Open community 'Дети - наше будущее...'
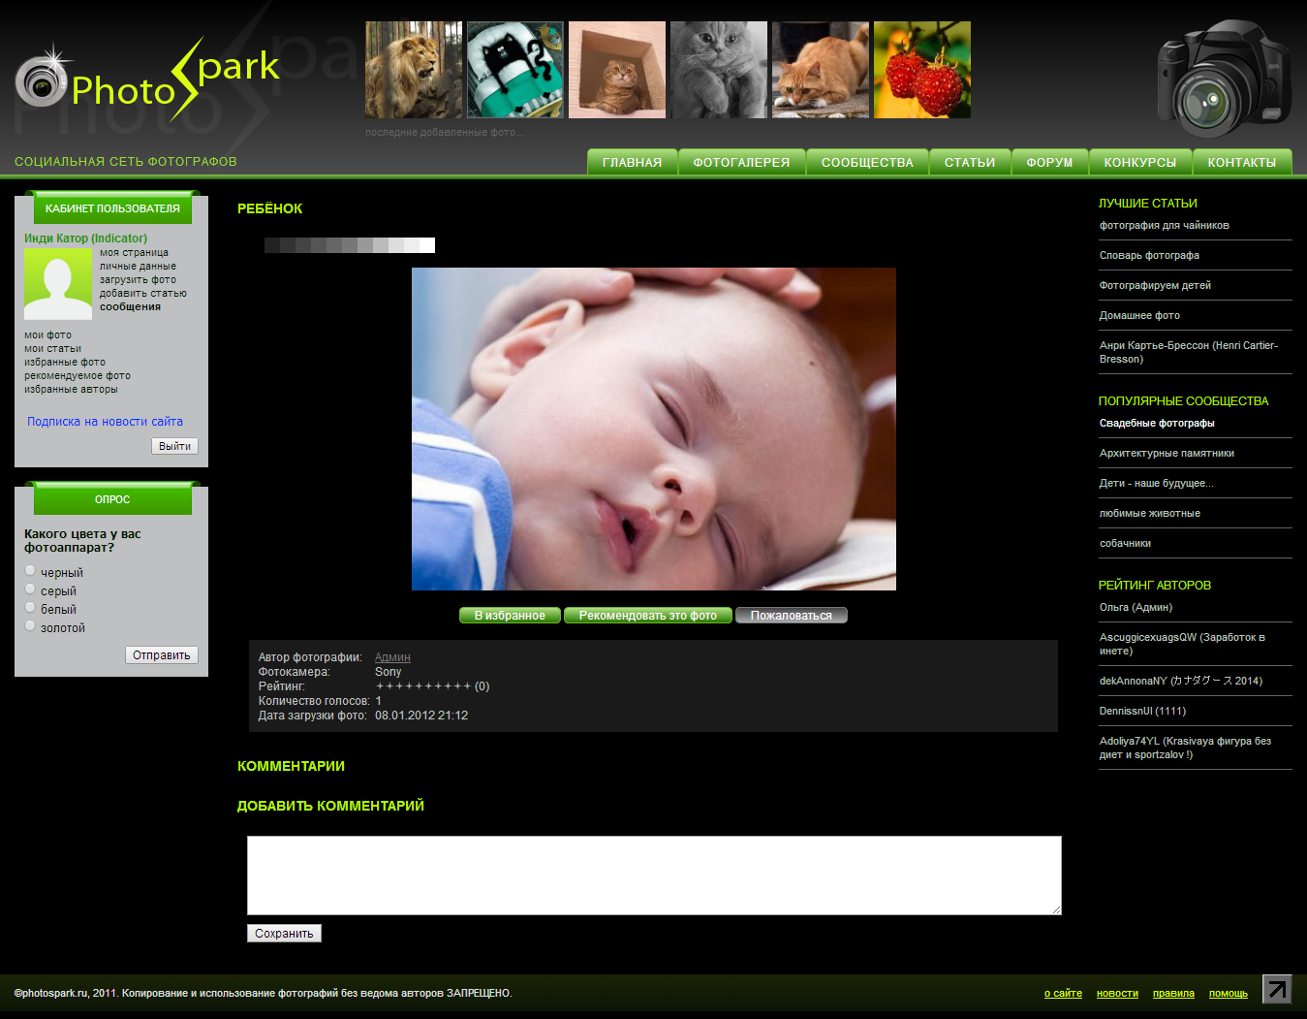The height and width of the screenshot is (1019, 1307). pos(1156,483)
